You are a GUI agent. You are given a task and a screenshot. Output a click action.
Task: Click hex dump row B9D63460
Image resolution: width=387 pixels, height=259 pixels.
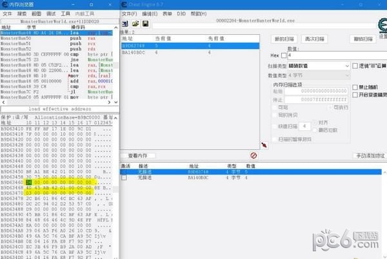pos(57,182)
